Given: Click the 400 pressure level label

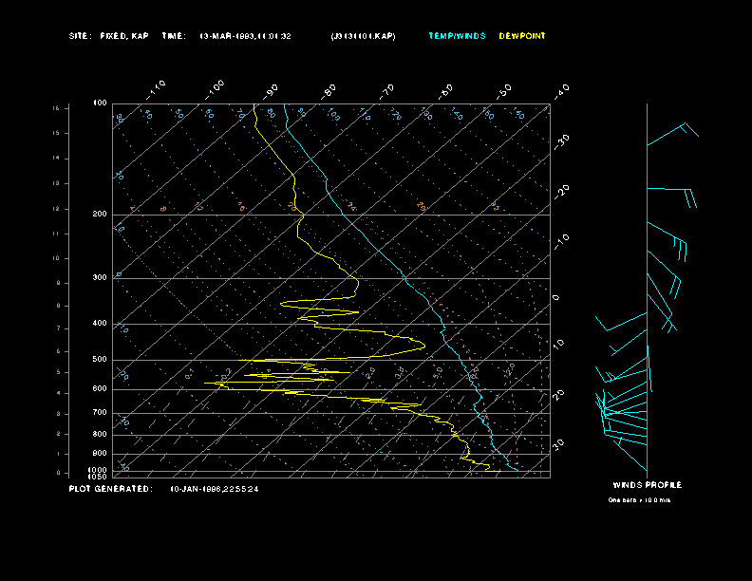Looking at the screenshot, I should (x=100, y=324).
